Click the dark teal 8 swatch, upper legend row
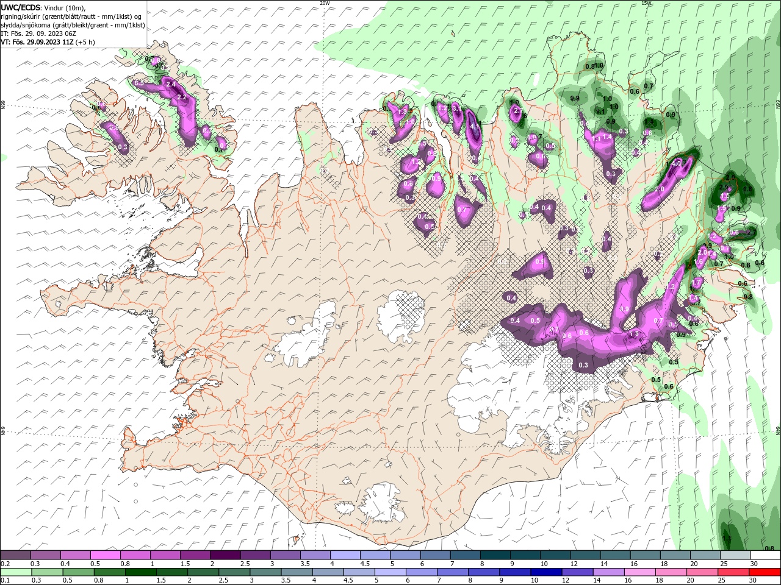Image resolution: width=781 pixels, height=585 pixels. pyautogui.click(x=495, y=555)
